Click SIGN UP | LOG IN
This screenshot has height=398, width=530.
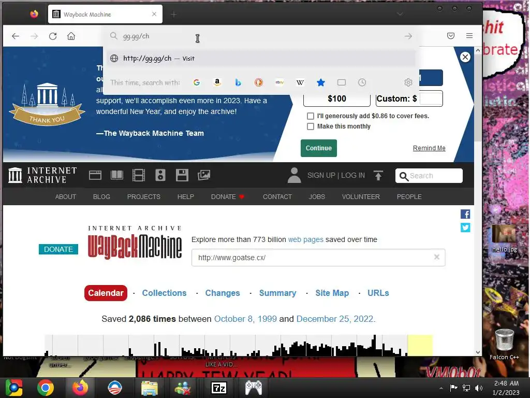click(336, 175)
